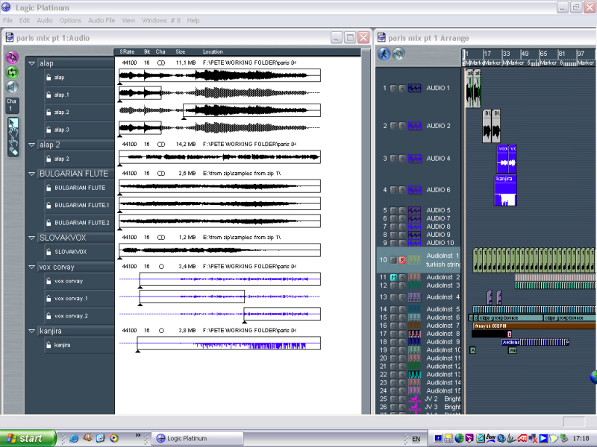This screenshot has height=447, width=597.
Task: Click the pink link mode button
Action: (12, 57)
